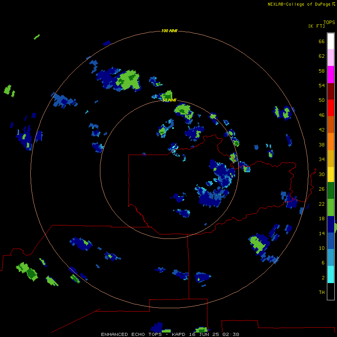This screenshot has width=337, height=337.
Task: Click the medium blue legend swatch
Action: [x=331, y=241]
